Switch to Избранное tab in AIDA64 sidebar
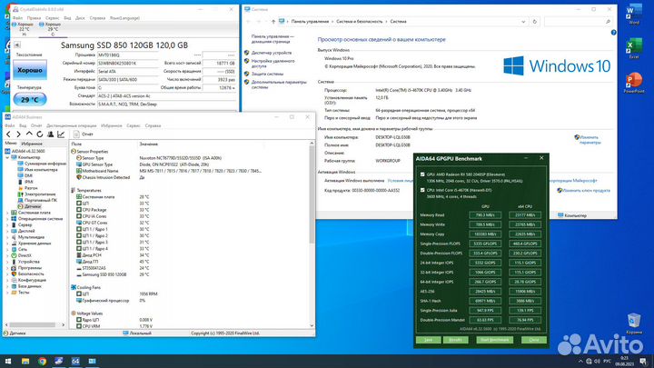The height and width of the screenshot is (368, 654). pyautogui.click(x=32, y=144)
